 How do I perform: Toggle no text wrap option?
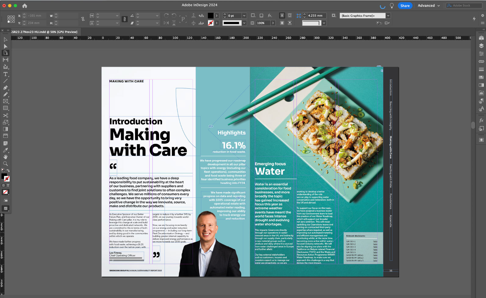pos(282,16)
